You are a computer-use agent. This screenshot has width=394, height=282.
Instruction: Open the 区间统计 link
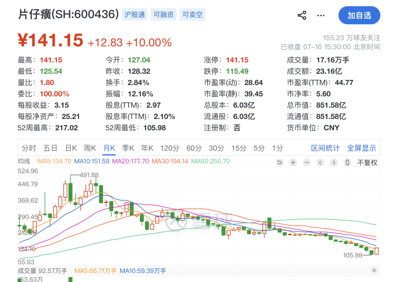coord(325,148)
